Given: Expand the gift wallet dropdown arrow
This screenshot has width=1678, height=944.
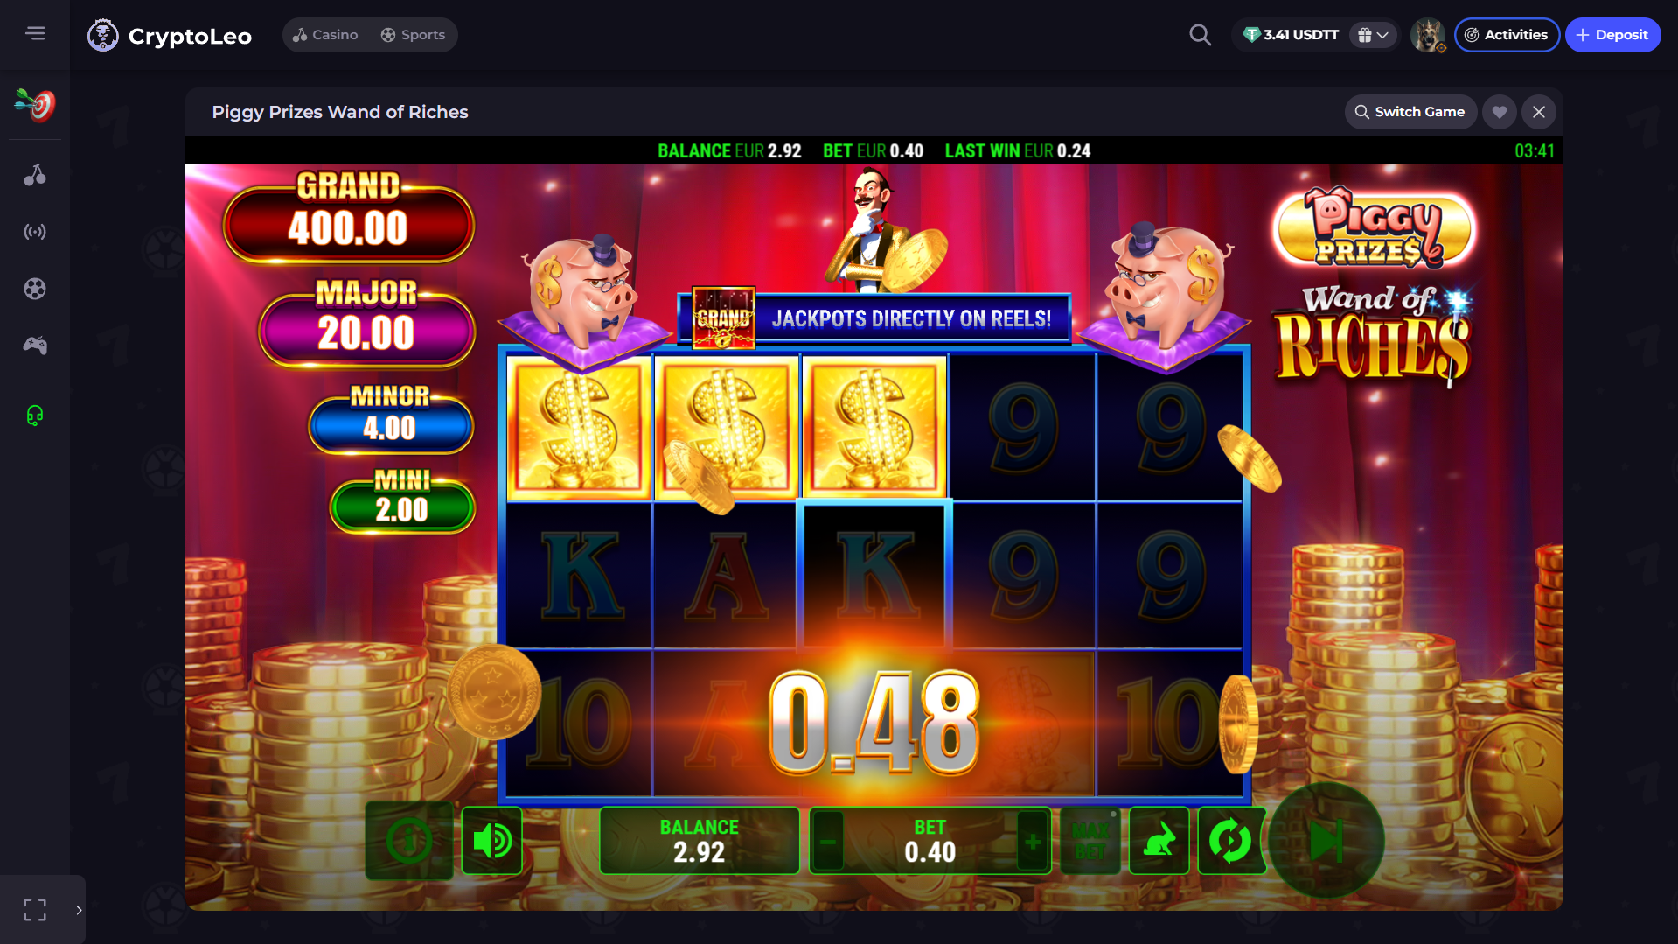Looking at the screenshot, I should click(1382, 35).
